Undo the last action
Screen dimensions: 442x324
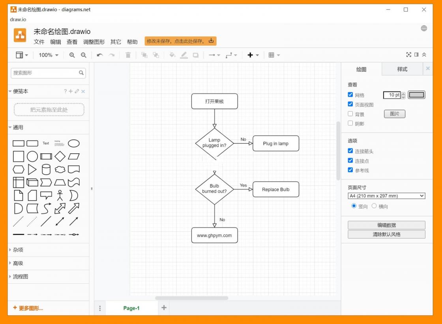point(100,55)
